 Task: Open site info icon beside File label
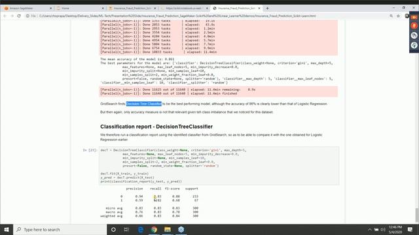(x=27, y=16)
